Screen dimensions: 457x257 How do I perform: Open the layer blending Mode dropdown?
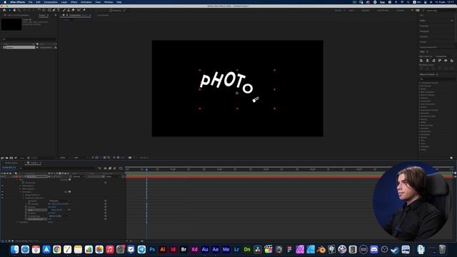pyautogui.click(x=79, y=176)
